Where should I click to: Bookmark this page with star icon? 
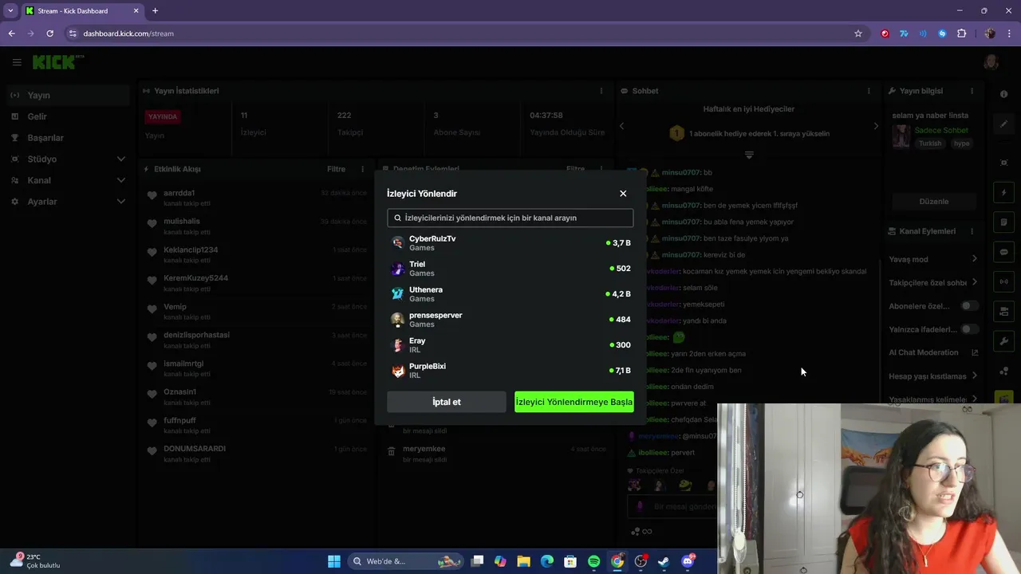(x=858, y=33)
